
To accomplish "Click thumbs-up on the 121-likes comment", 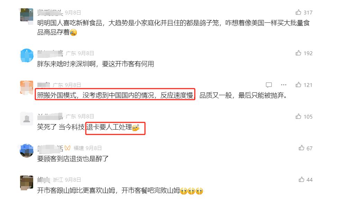I will (x=298, y=84).
